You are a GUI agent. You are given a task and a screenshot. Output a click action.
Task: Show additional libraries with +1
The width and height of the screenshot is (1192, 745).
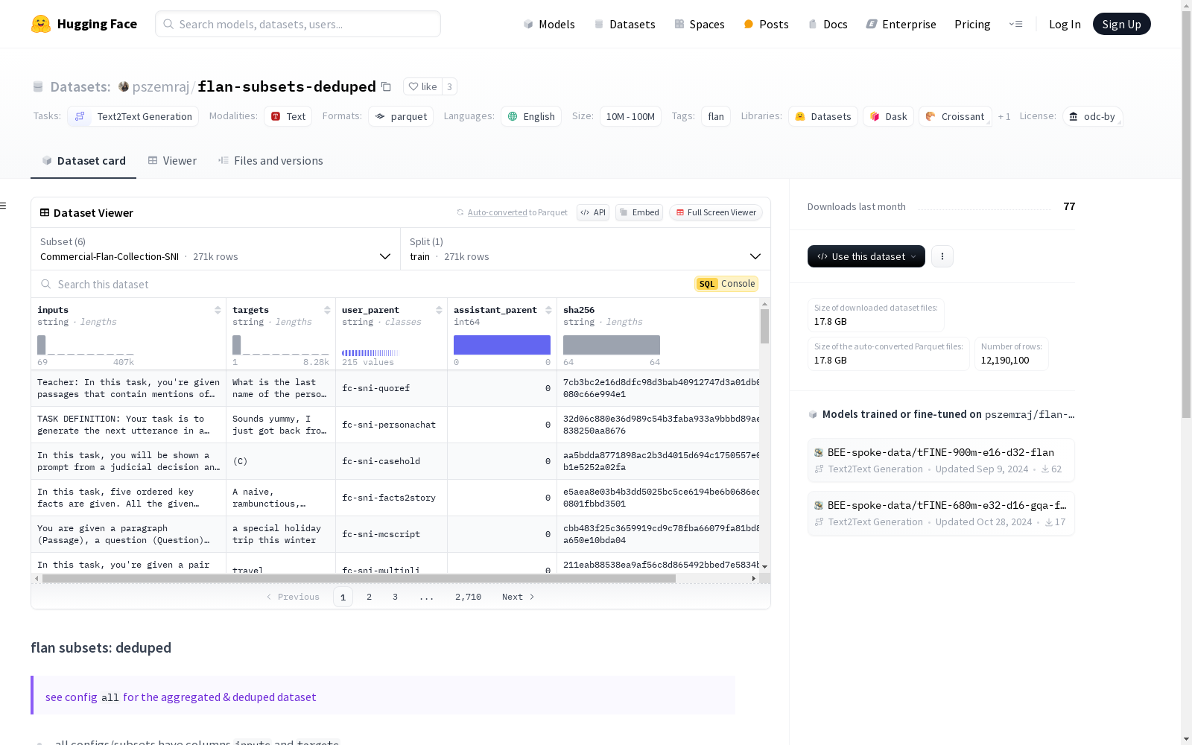1004,116
